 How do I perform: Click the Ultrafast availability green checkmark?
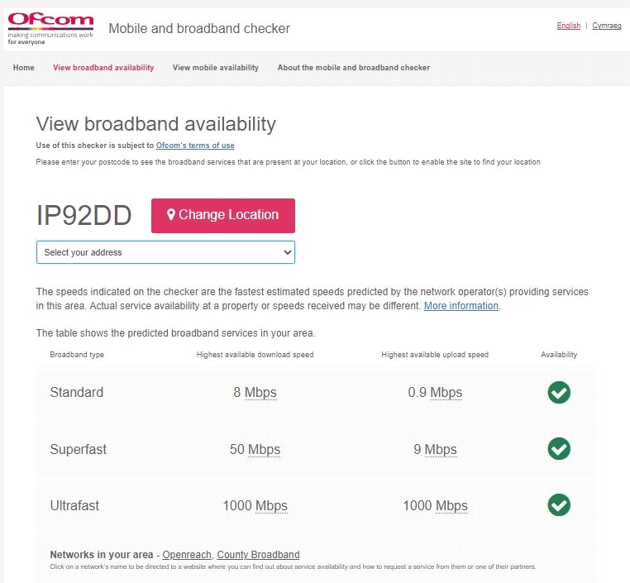(559, 504)
